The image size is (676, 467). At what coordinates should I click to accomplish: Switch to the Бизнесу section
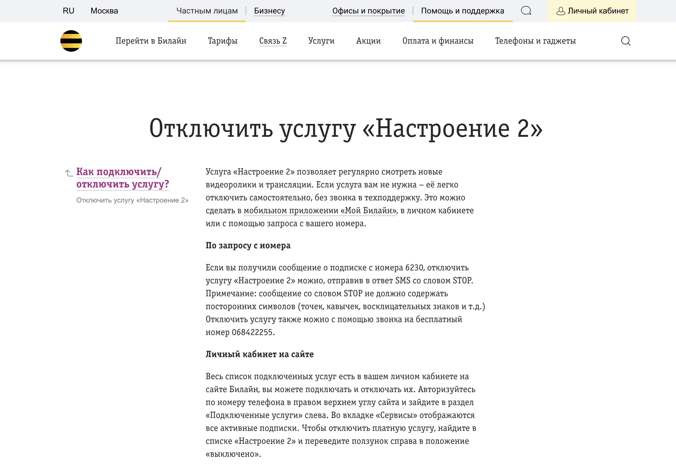(x=269, y=11)
